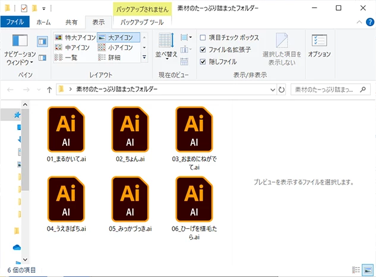This screenshot has width=376, height=277.
Task: Choose 中アイコン layout
Action: point(72,47)
